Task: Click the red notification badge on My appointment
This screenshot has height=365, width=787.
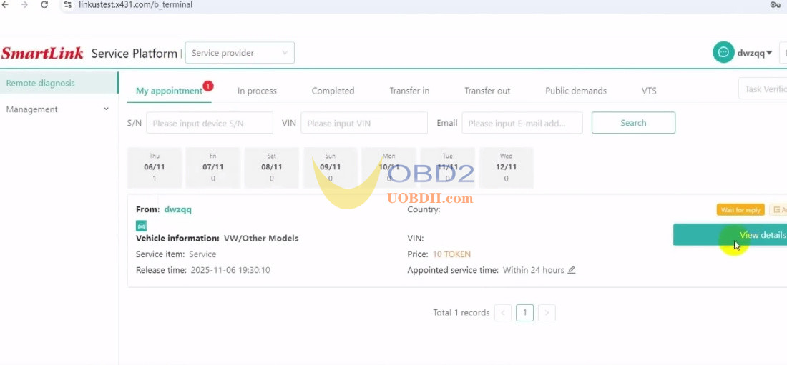Action: [x=208, y=86]
